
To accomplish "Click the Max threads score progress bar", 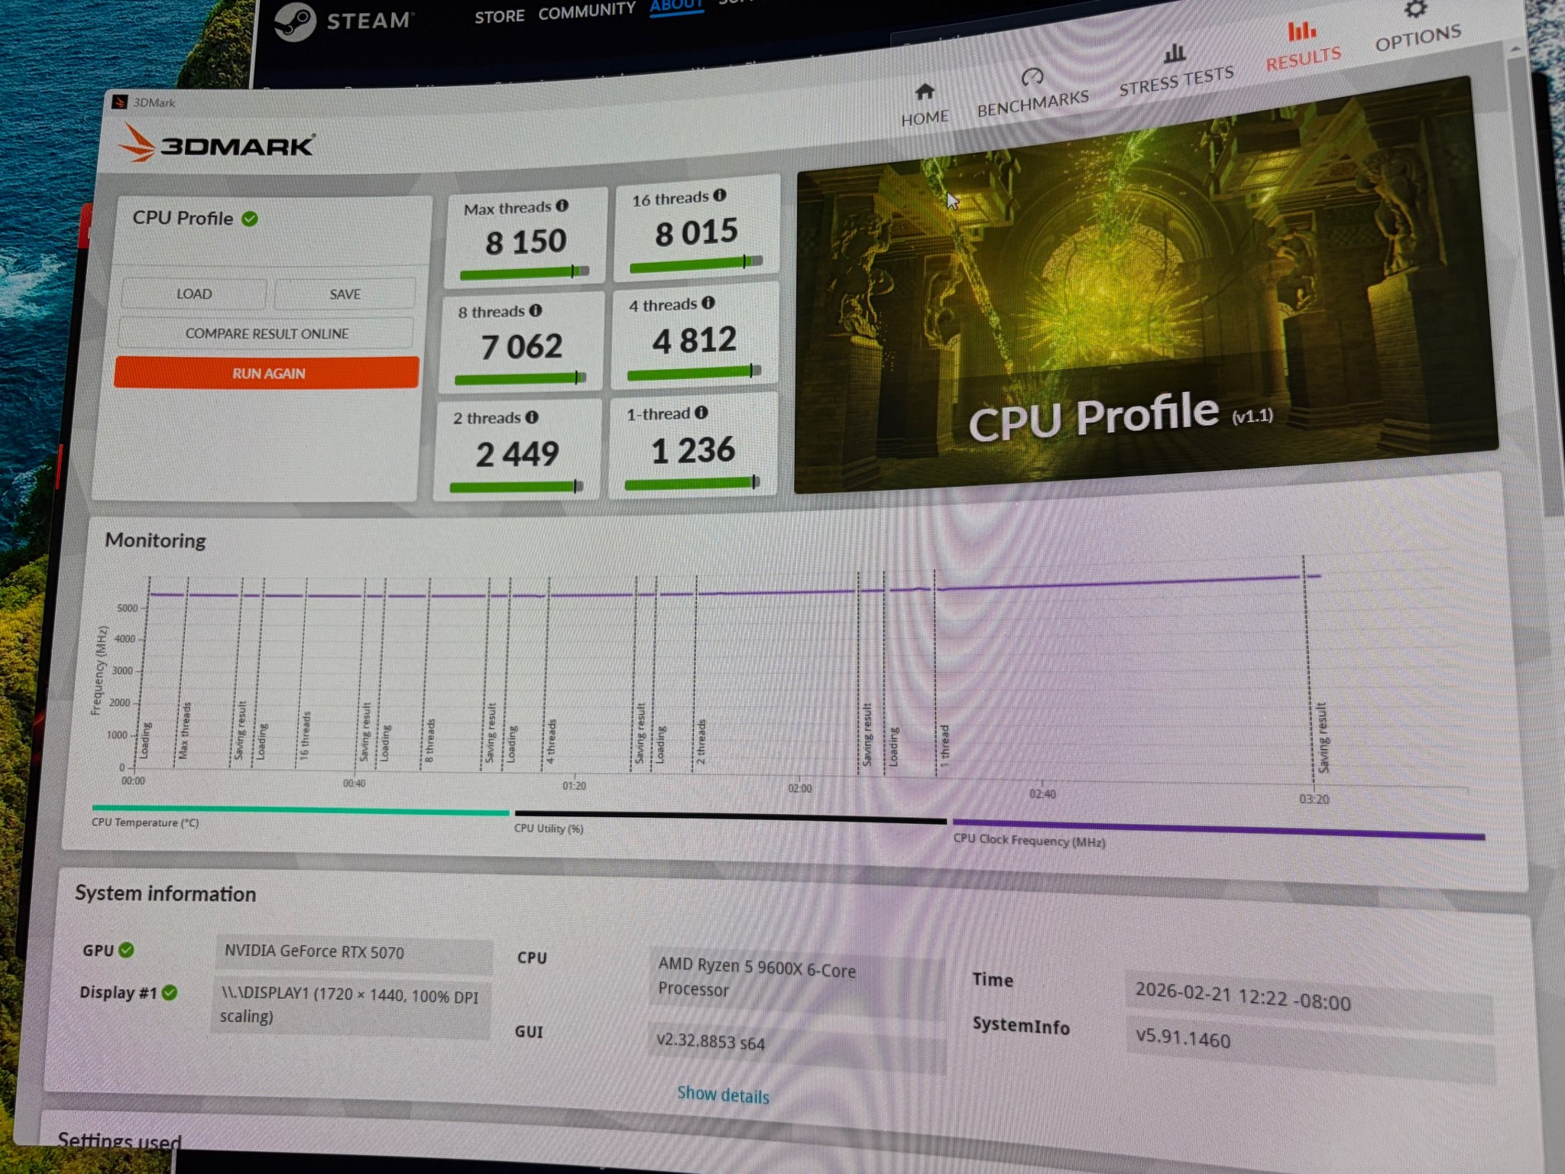I will click(x=524, y=273).
